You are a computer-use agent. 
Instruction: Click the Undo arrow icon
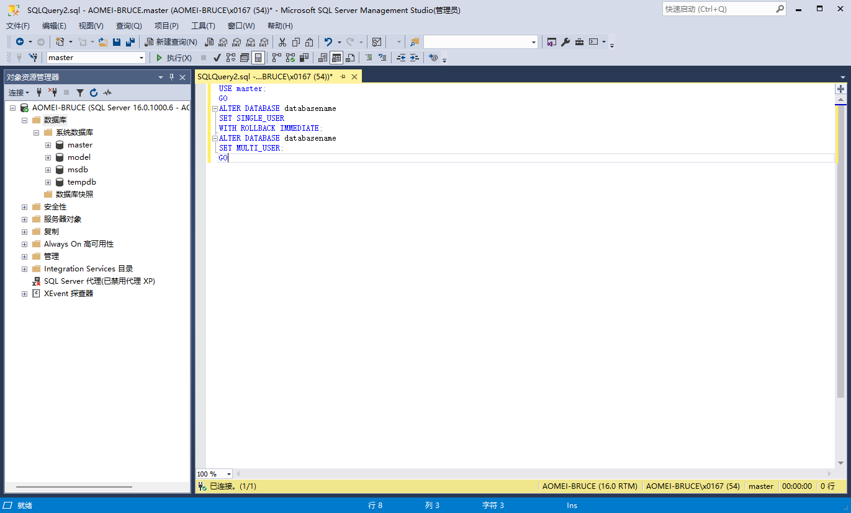(x=328, y=42)
